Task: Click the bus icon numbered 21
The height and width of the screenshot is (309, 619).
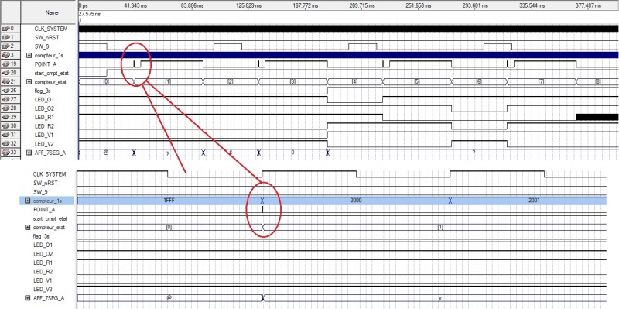Action: click(x=5, y=82)
